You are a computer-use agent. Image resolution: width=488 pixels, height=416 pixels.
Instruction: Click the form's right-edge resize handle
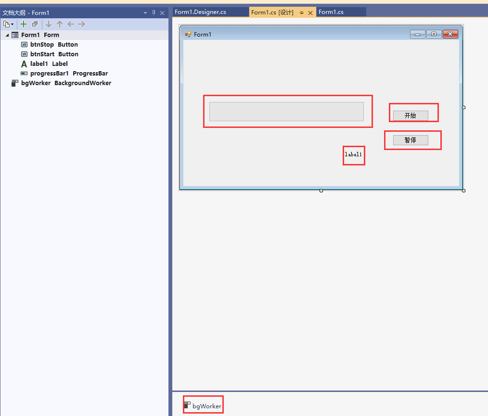464,107
